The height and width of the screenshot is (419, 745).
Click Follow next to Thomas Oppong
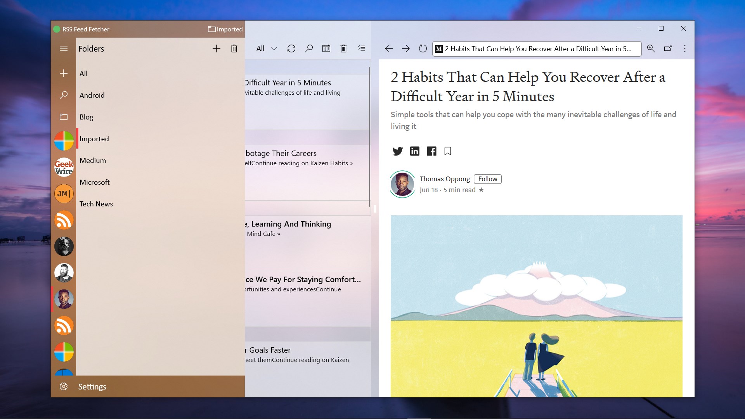(x=487, y=179)
